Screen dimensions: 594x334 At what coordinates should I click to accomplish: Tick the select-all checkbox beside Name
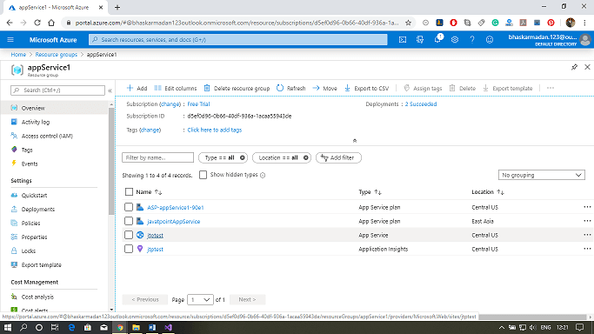pos(129,192)
